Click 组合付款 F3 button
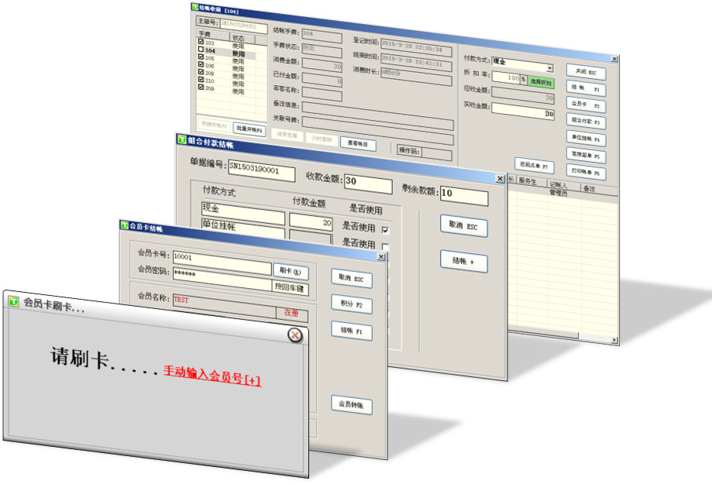 click(x=586, y=122)
